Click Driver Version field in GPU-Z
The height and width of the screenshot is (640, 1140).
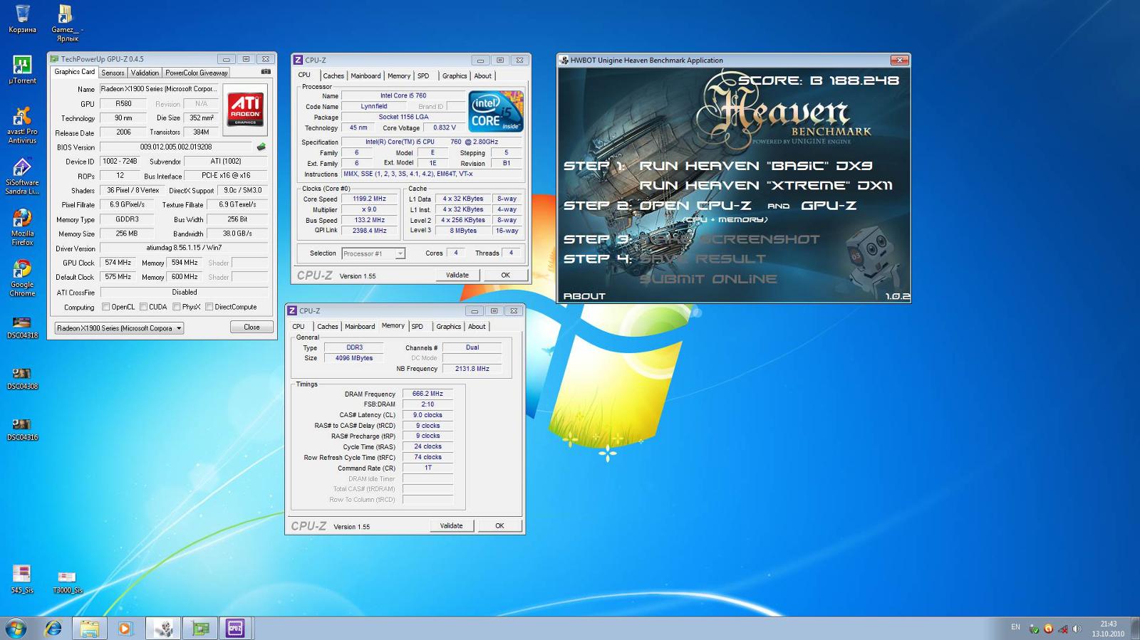pos(184,248)
